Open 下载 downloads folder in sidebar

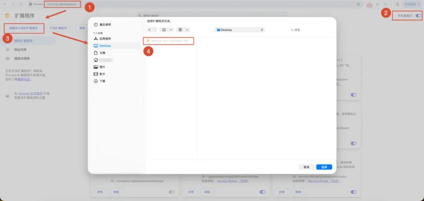click(x=99, y=81)
